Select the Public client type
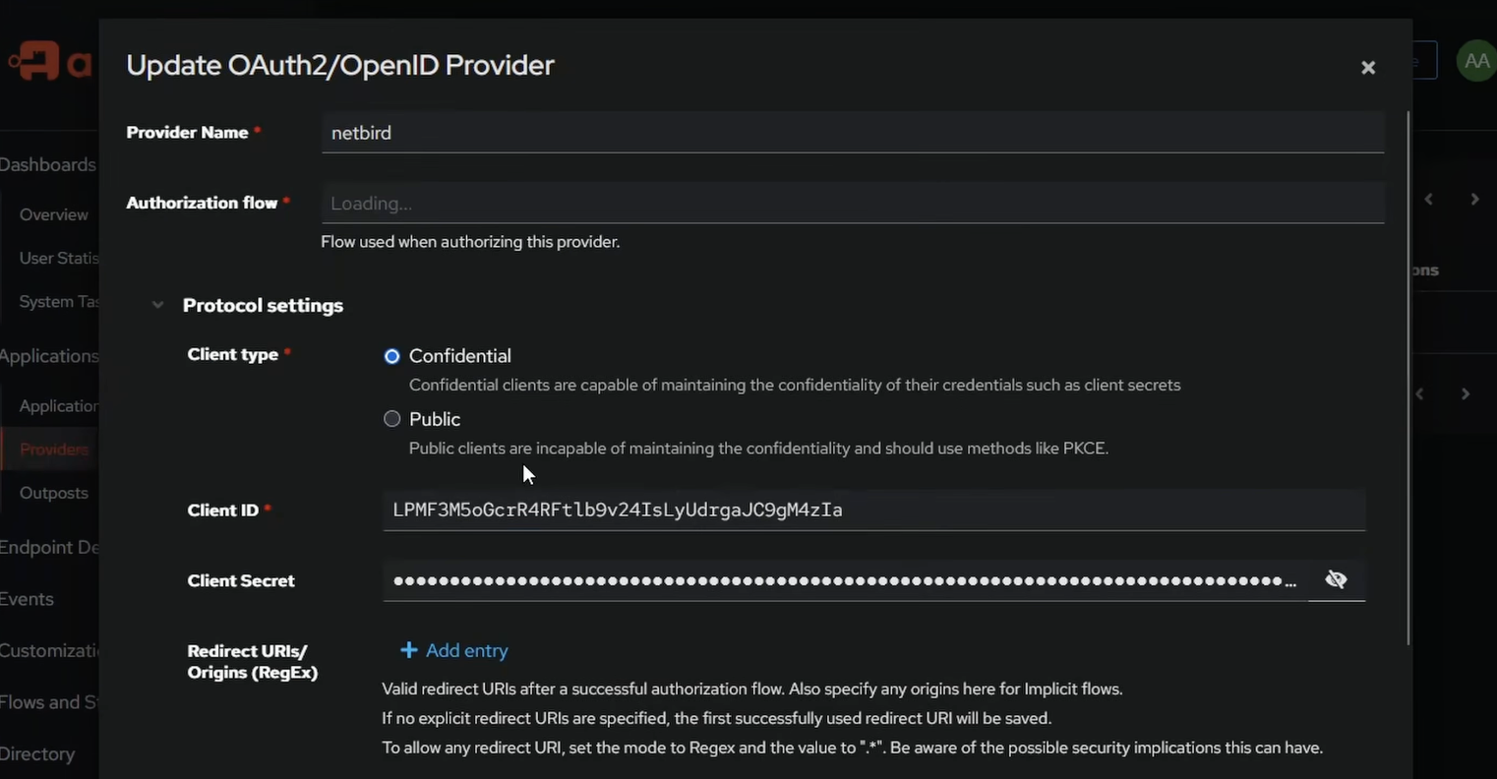 point(391,418)
